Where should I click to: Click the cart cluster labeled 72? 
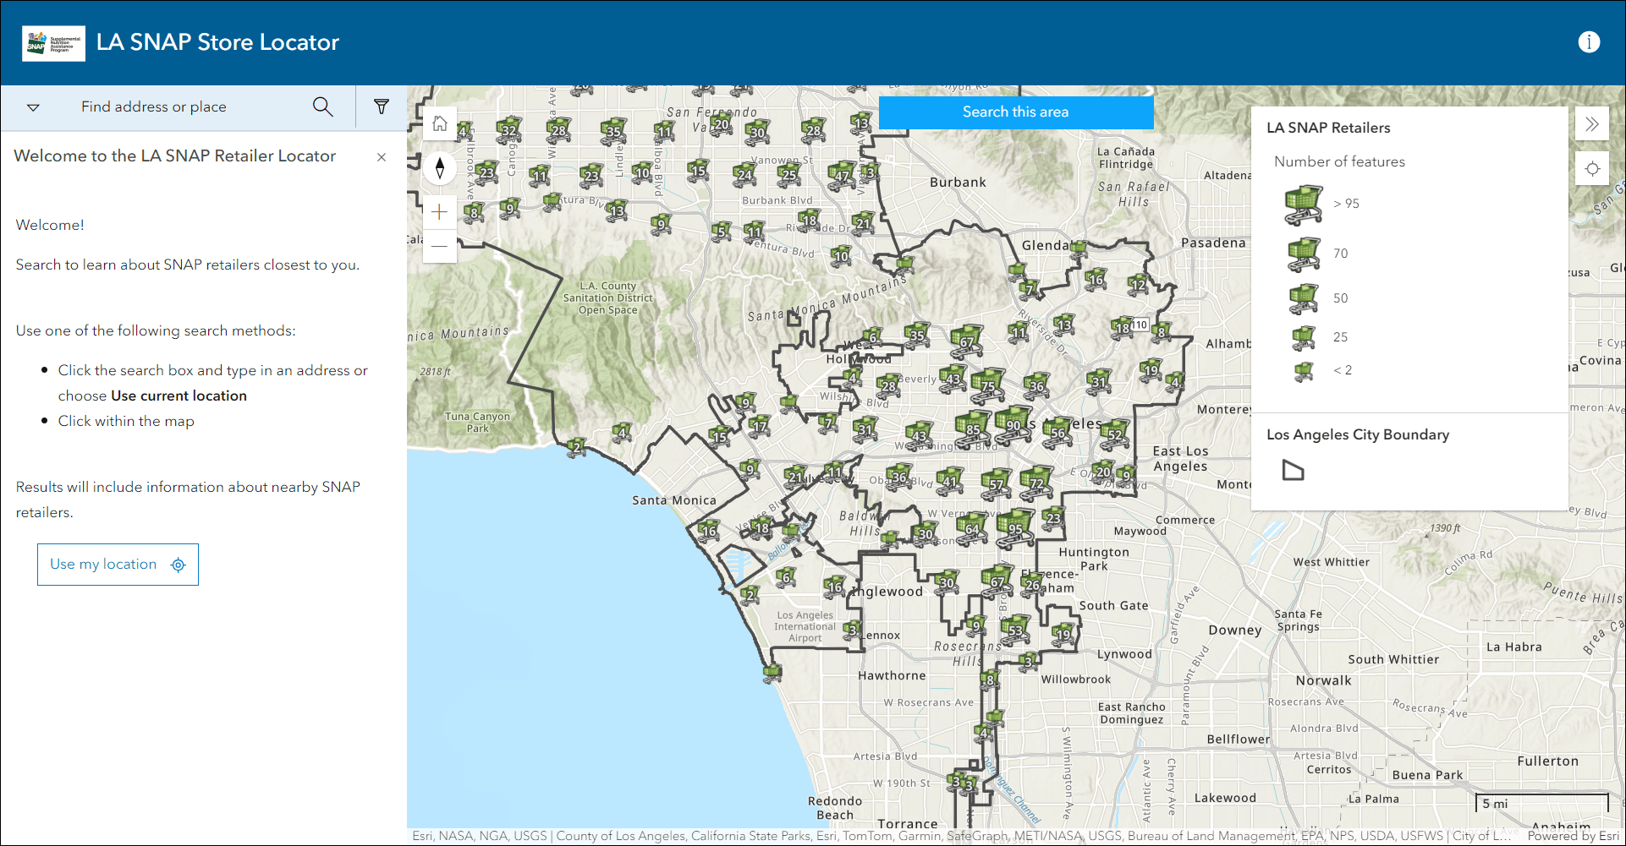coord(1036,483)
